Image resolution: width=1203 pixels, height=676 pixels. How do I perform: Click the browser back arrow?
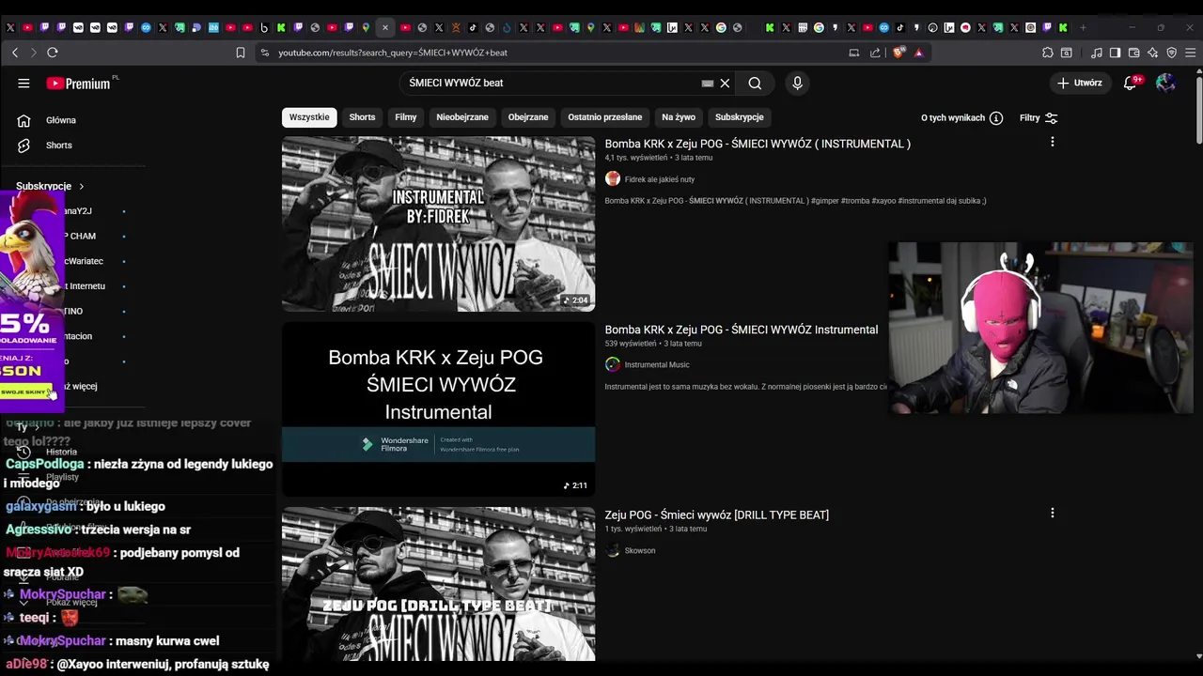coord(15,53)
